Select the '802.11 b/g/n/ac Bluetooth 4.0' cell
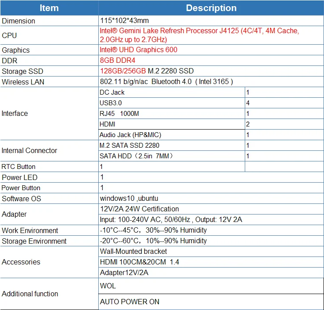The image size is (324, 310). 211,81
